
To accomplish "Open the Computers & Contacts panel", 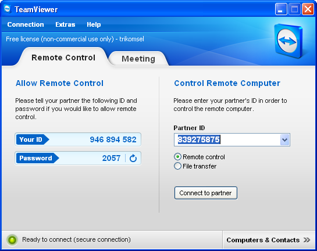I will [x=269, y=240].
